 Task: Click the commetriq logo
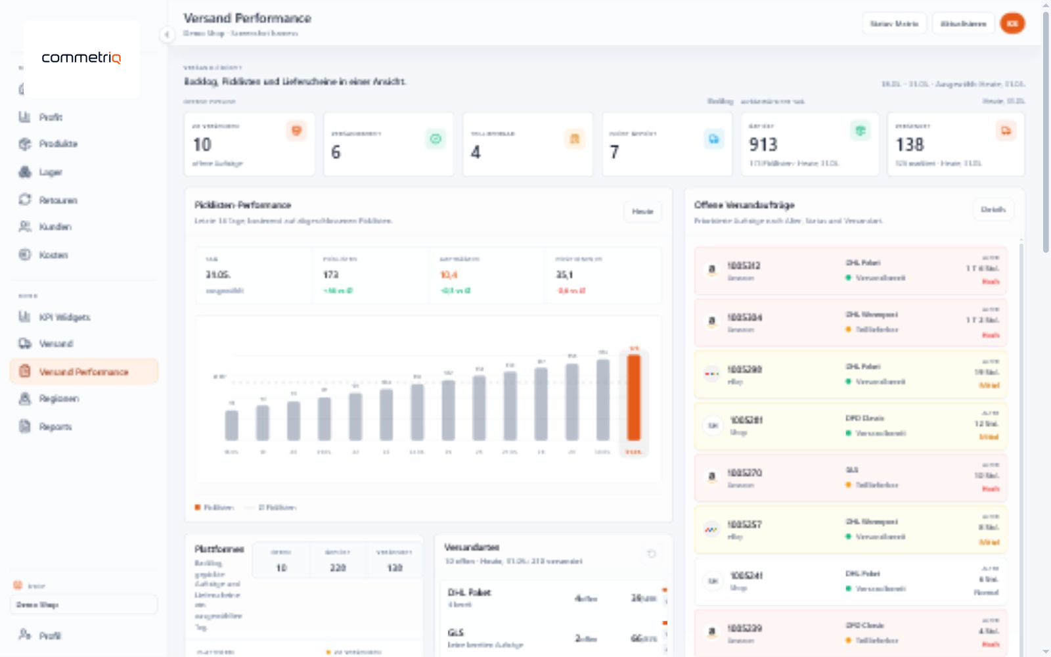pyautogui.click(x=81, y=58)
